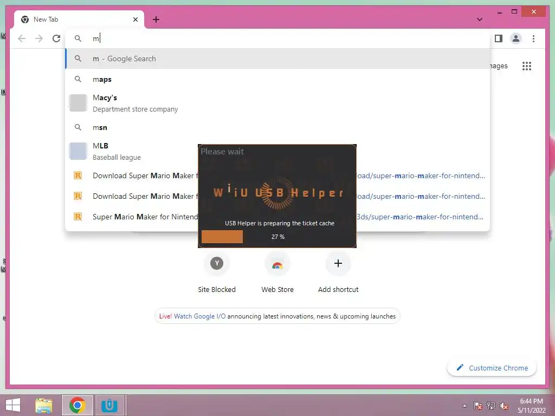
Task: Choose the 'maps' suggestion
Action: coord(278,79)
